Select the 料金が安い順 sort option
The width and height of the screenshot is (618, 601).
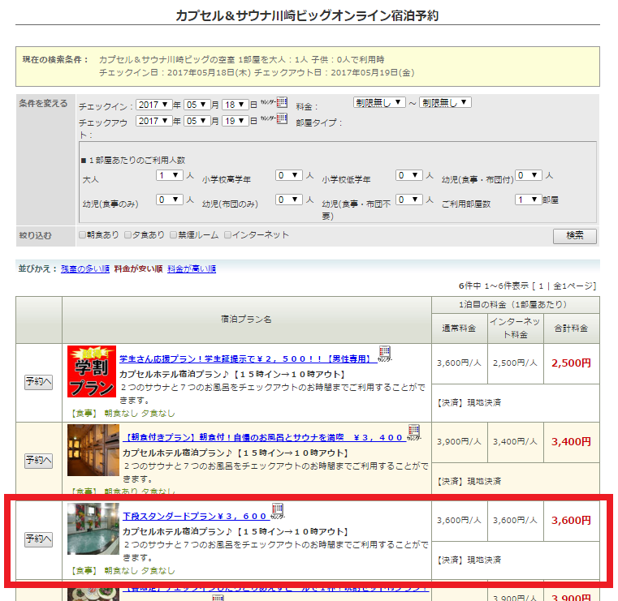[138, 268]
